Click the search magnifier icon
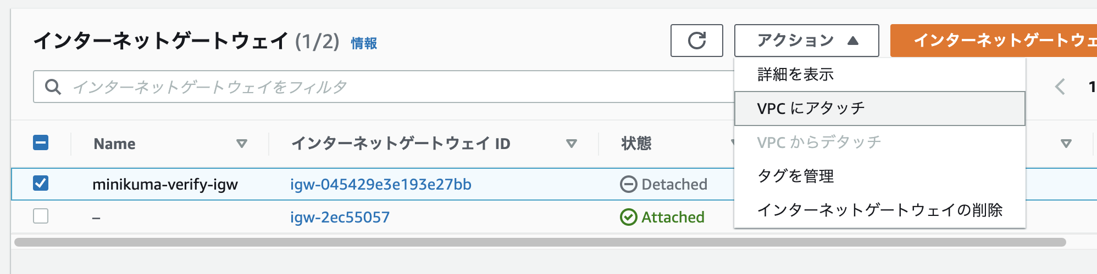 click(x=53, y=87)
